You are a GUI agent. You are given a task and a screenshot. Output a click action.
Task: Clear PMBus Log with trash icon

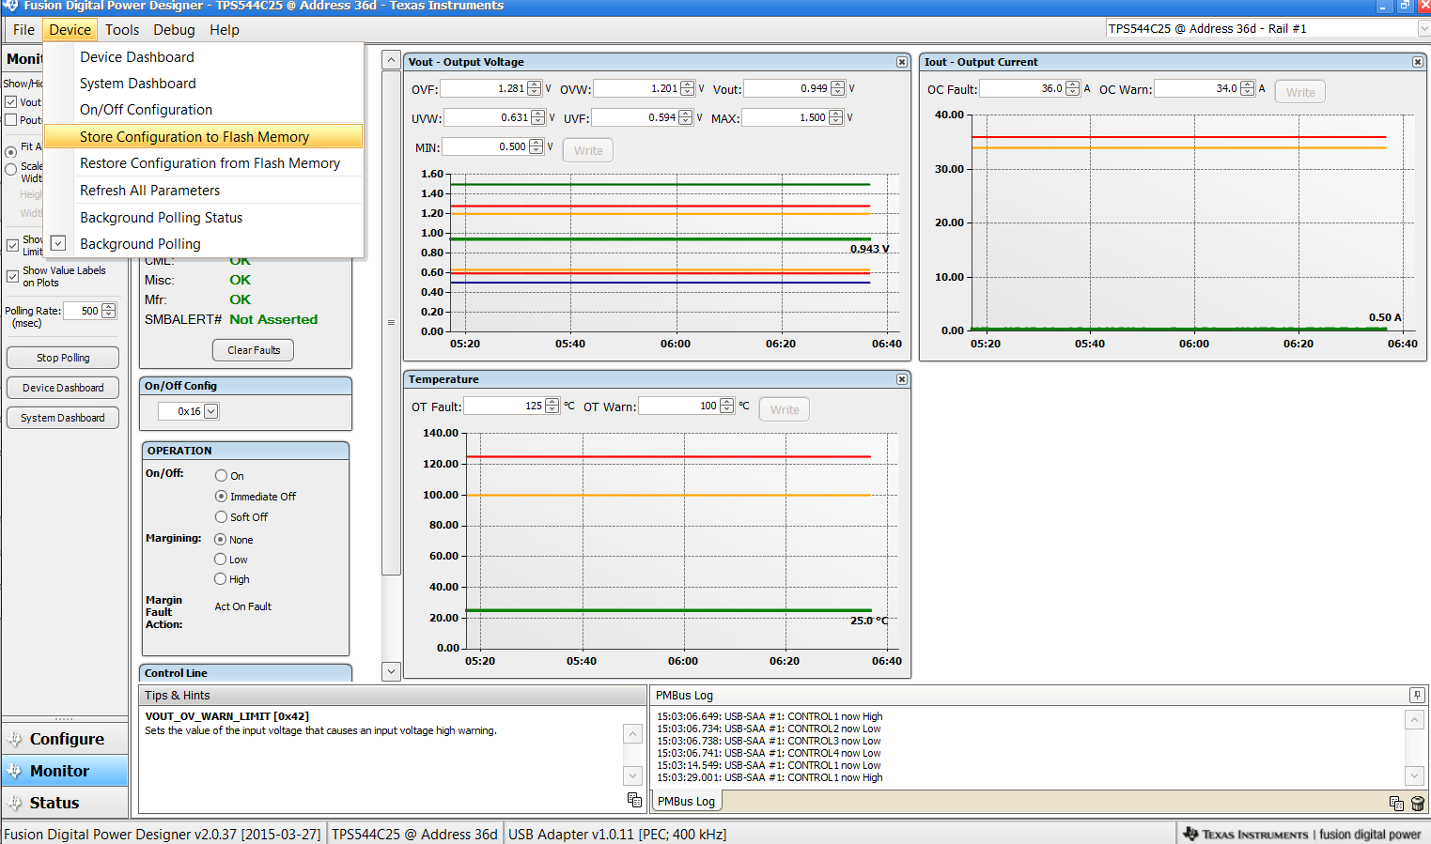1417,804
